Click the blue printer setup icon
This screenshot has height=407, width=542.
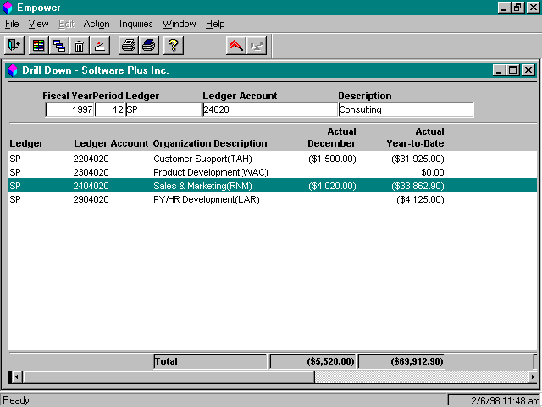pos(149,45)
